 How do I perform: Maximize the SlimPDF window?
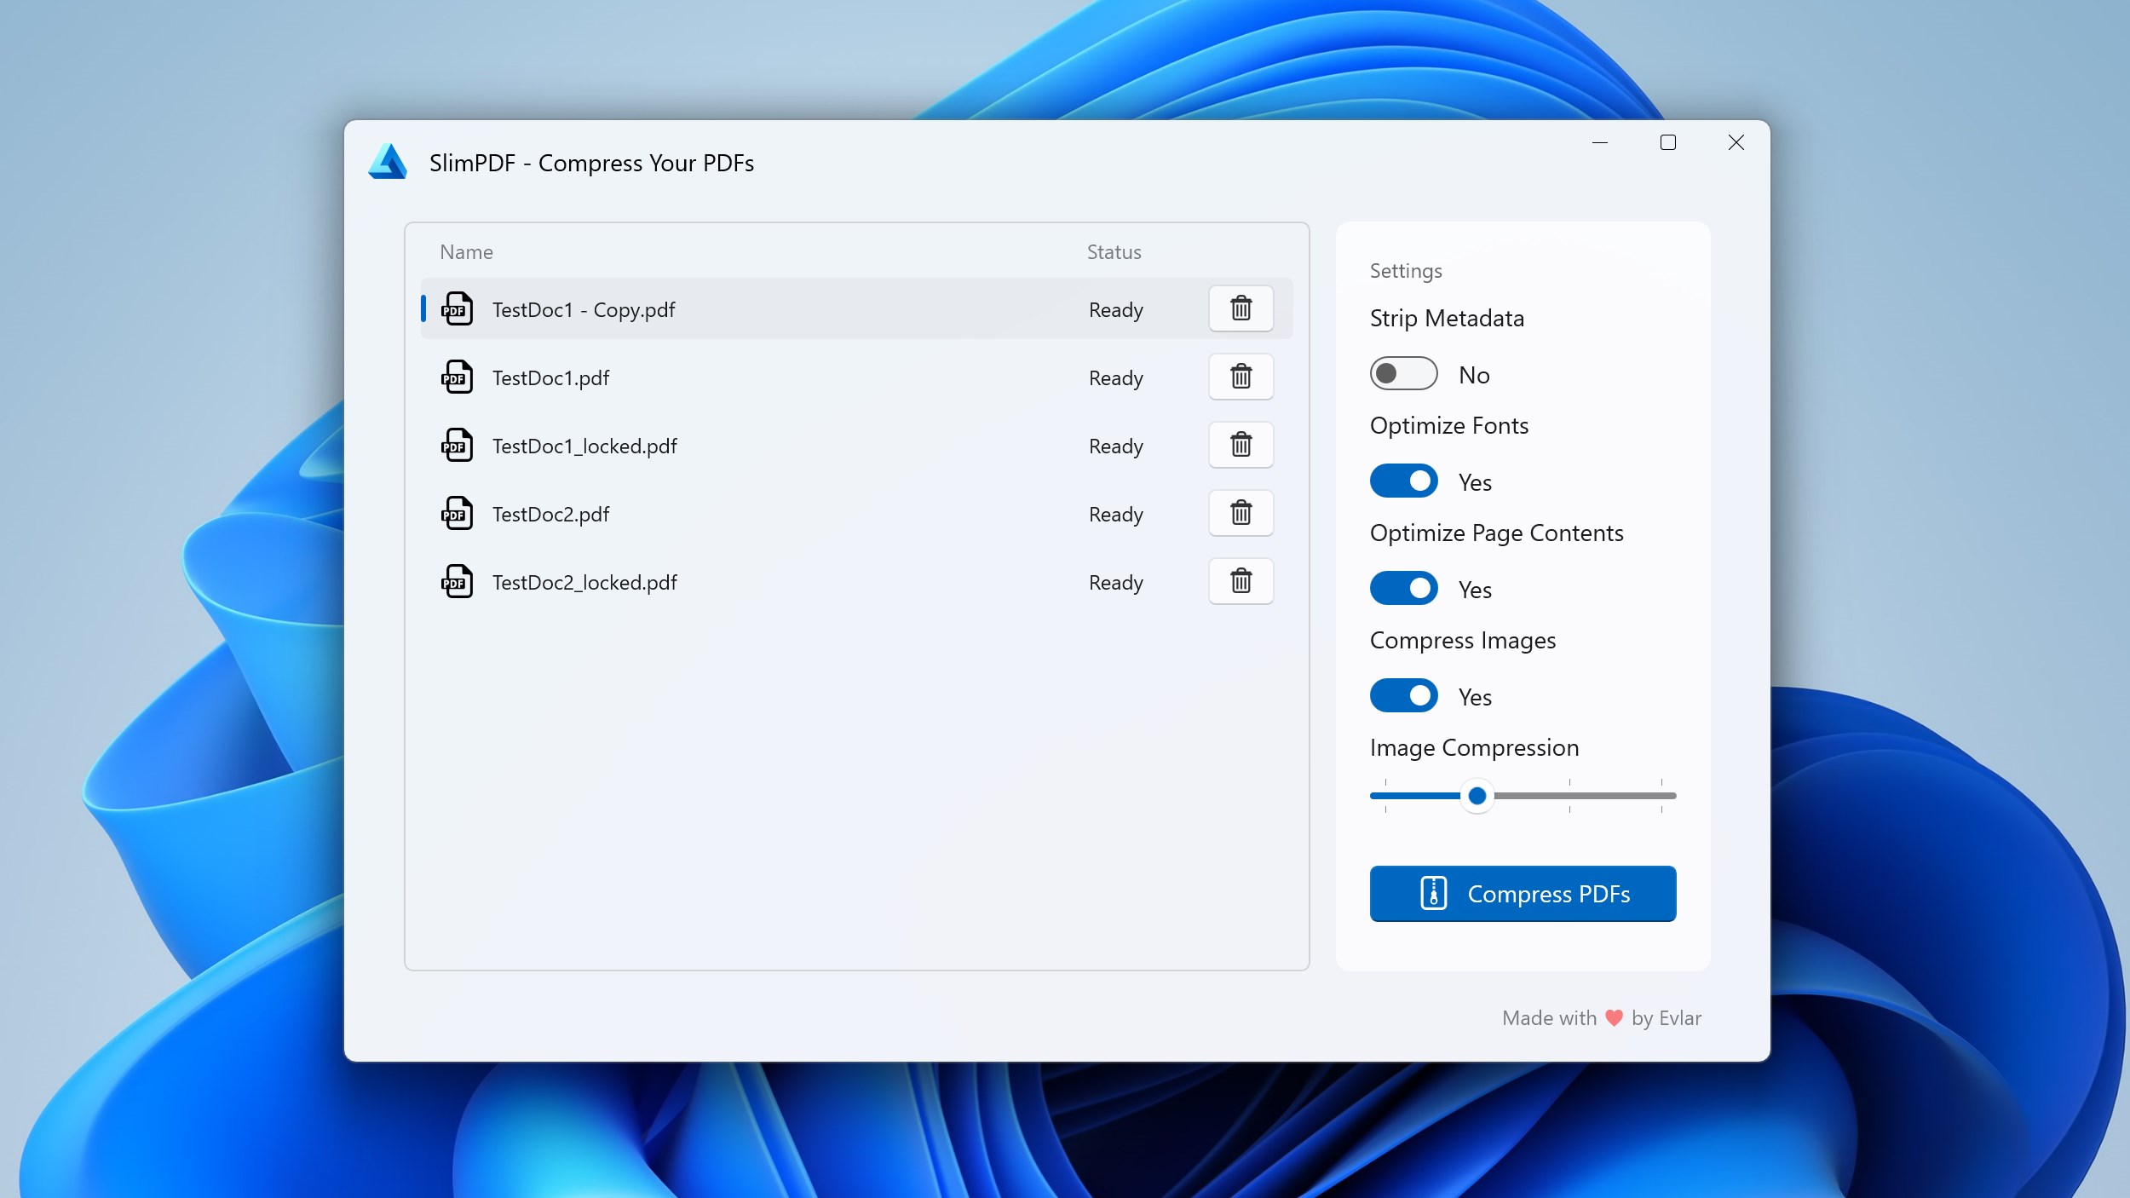click(x=1667, y=143)
